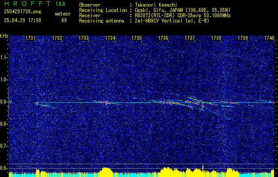Click the 1735 time marker
The width and height of the screenshot is (278, 177).
(x=137, y=38)
